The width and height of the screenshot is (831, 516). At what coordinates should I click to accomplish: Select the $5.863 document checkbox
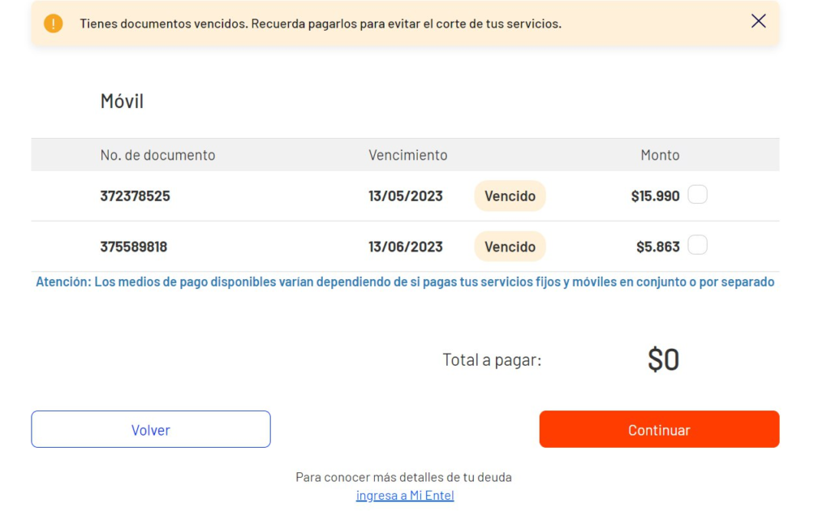[697, 245]
